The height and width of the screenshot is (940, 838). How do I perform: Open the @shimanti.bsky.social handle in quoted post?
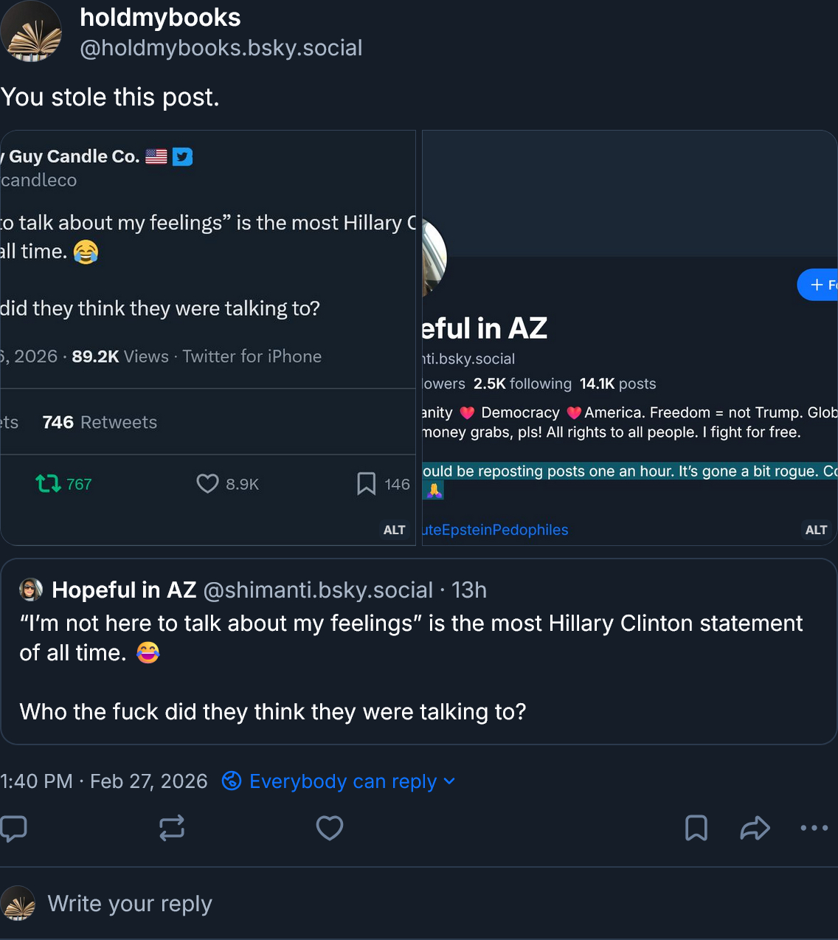click(318, 590)
